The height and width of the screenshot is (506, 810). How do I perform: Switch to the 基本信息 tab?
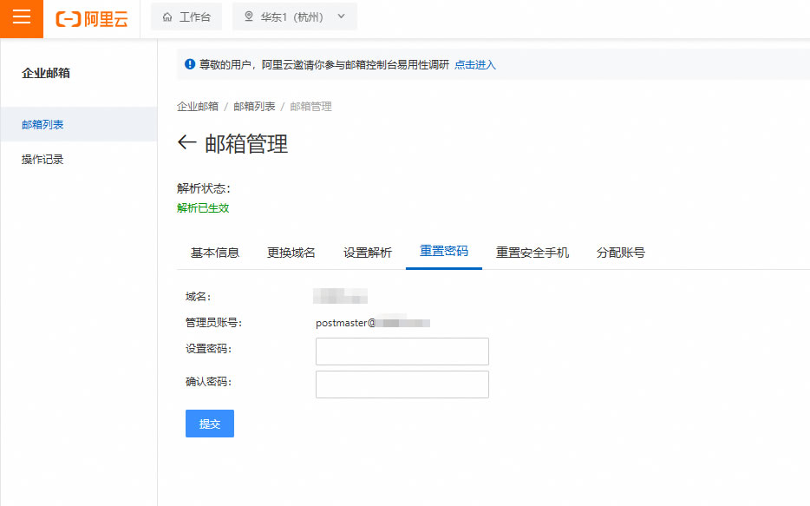pyautogui.click(x=215, y=253)
